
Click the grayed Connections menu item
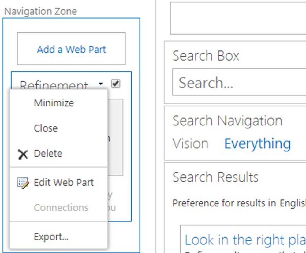tap(61, 208)
